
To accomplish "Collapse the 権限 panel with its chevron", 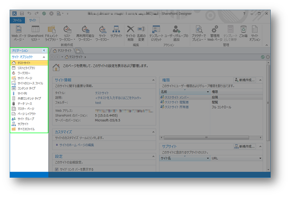I will [x=261, y=80].
